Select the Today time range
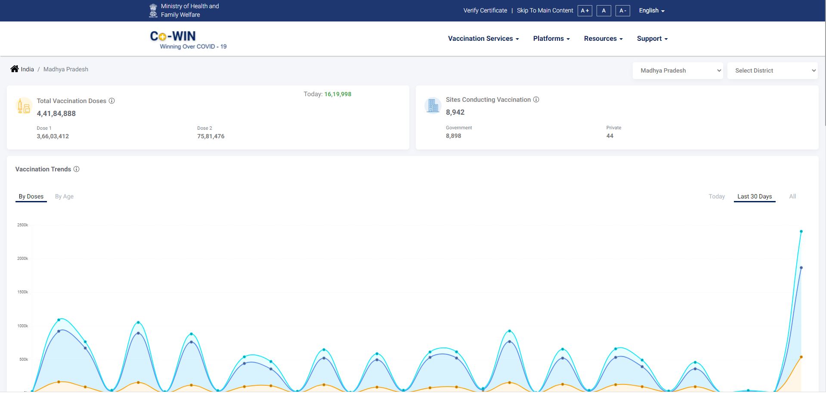 (717, 197)
